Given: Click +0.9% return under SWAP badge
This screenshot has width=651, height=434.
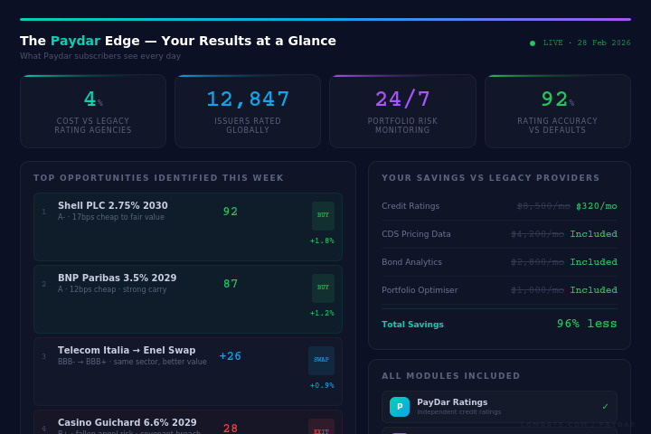Looking at the screenshot, I should [x=322, y=385].
